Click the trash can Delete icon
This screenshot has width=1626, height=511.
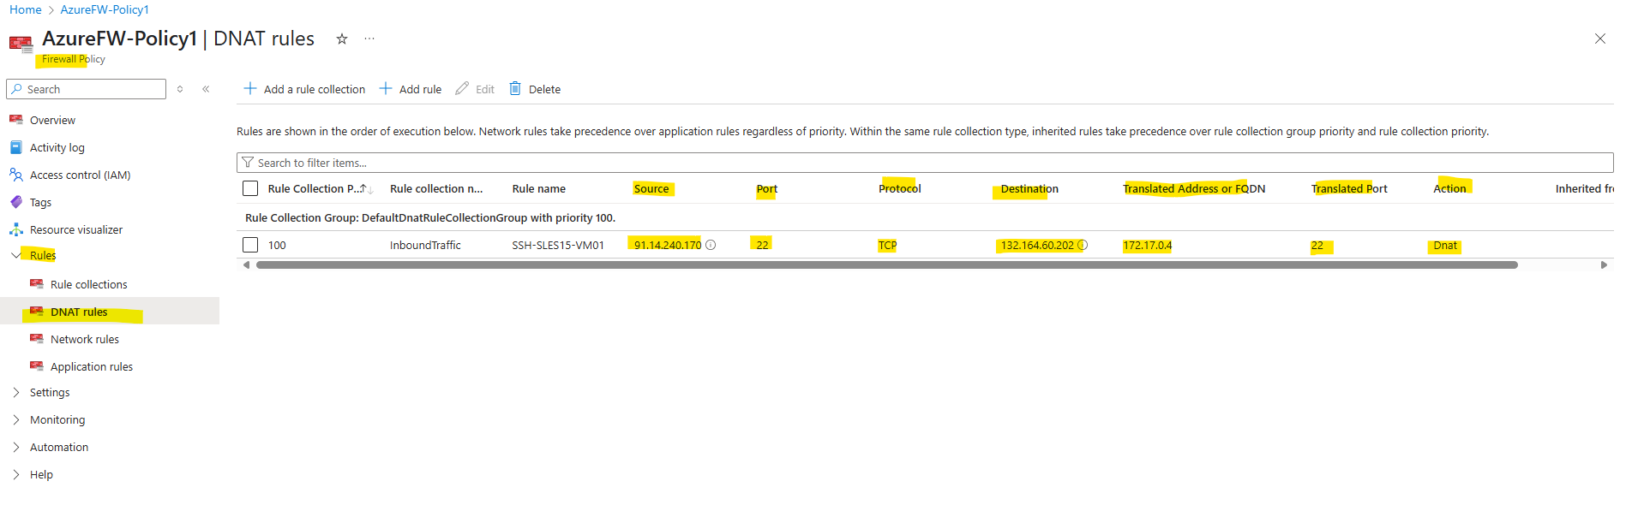[x=515, y=88]
